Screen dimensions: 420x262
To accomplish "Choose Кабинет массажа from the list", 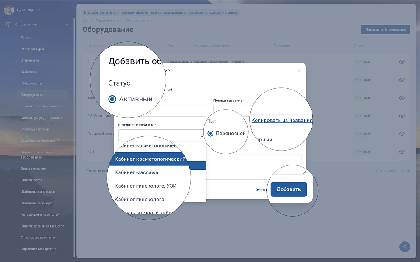I will [x=136, y=172].
